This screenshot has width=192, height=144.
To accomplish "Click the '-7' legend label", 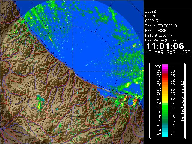I will click(x=159, y=135).
